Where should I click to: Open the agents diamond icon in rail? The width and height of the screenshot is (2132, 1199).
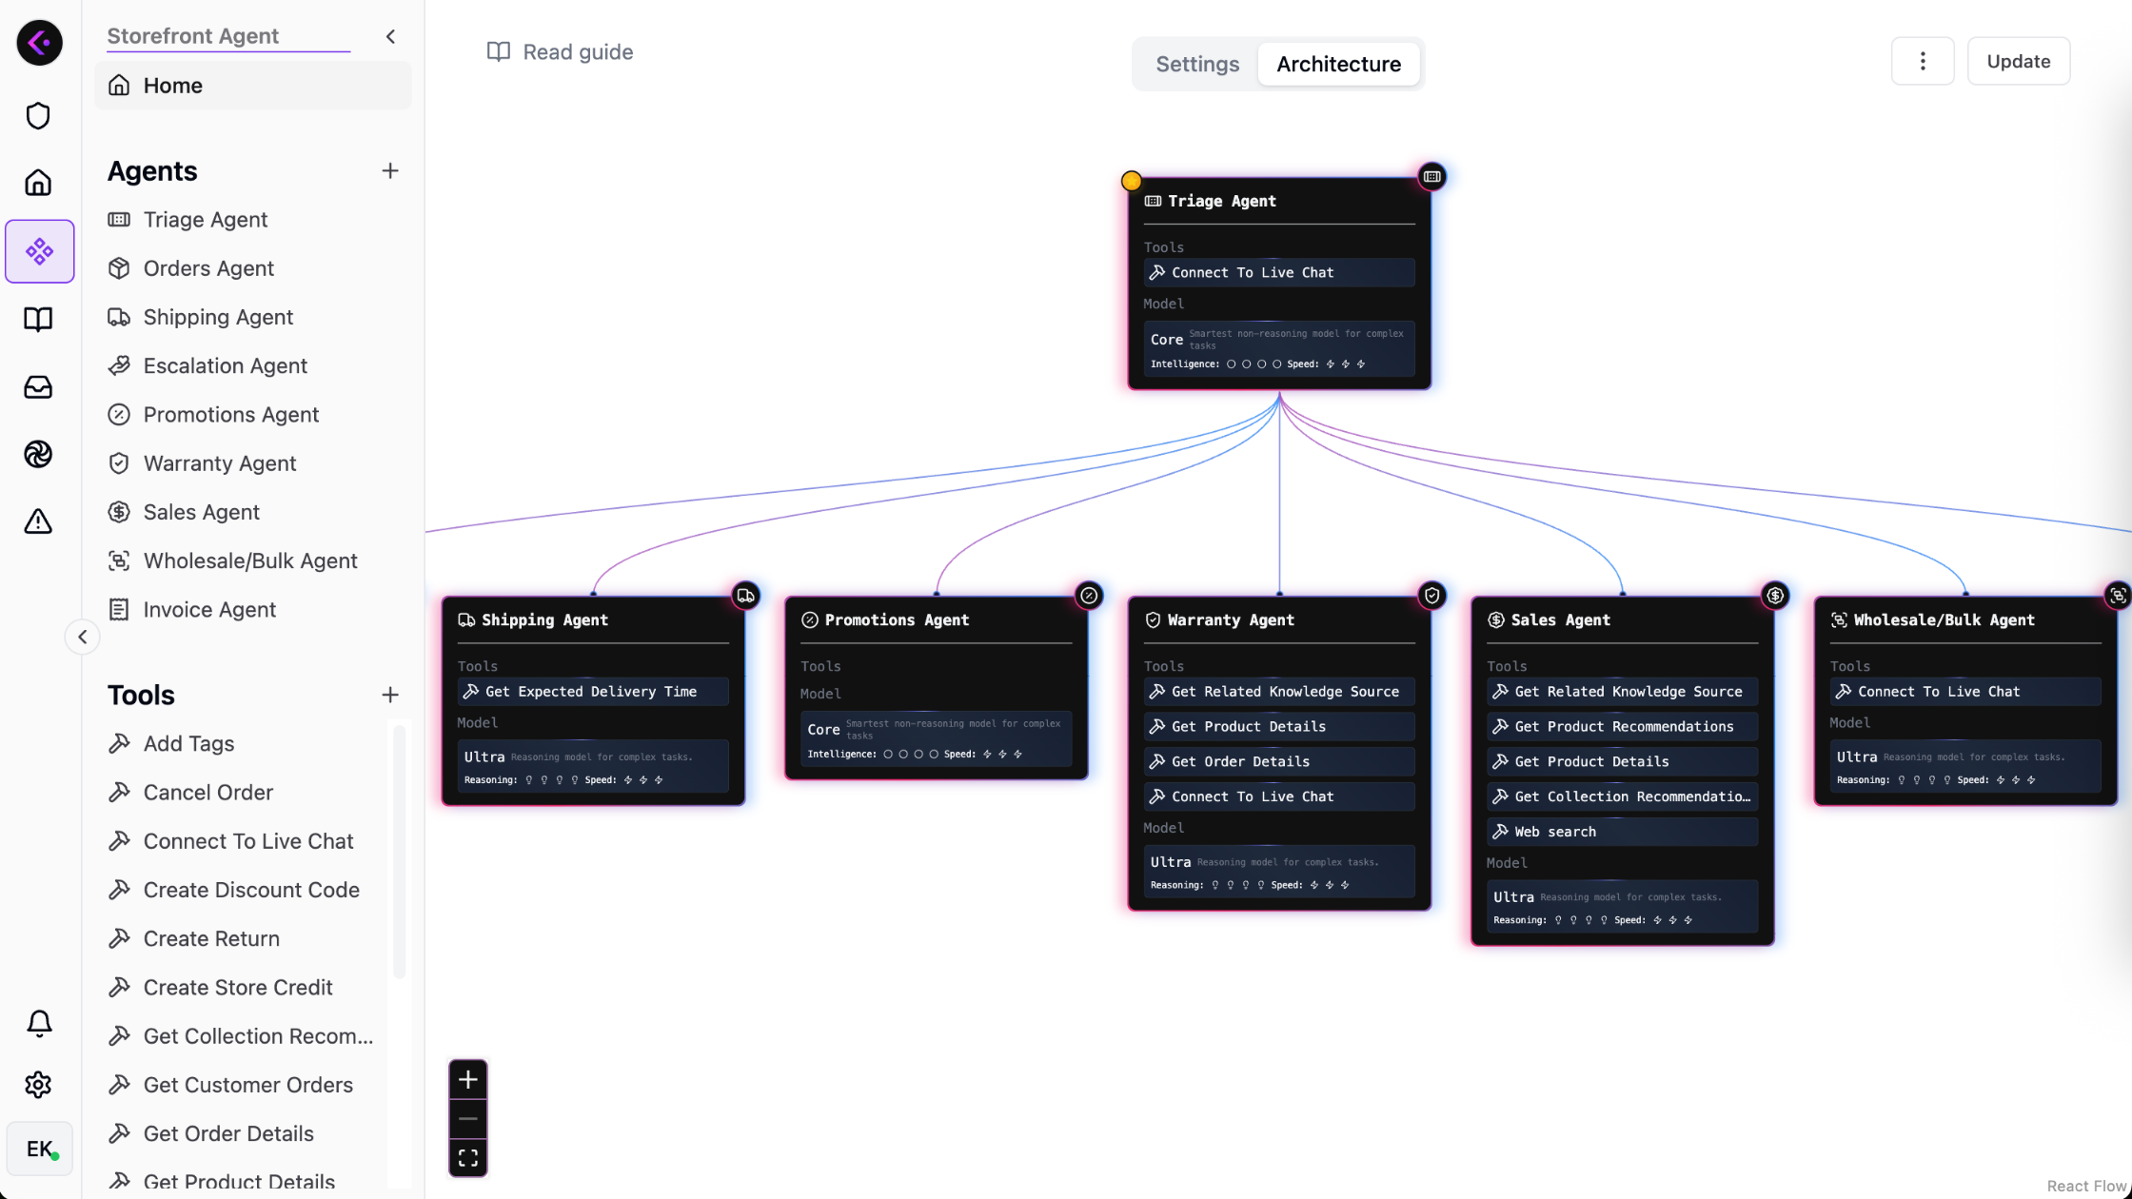click(39, 251)
